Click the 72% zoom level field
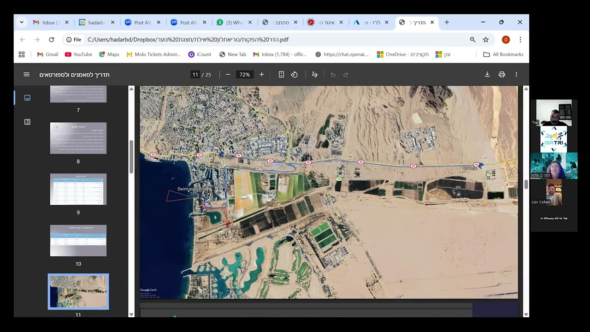The height and width of the screenshot is (332, 590). tap(244, 75)
